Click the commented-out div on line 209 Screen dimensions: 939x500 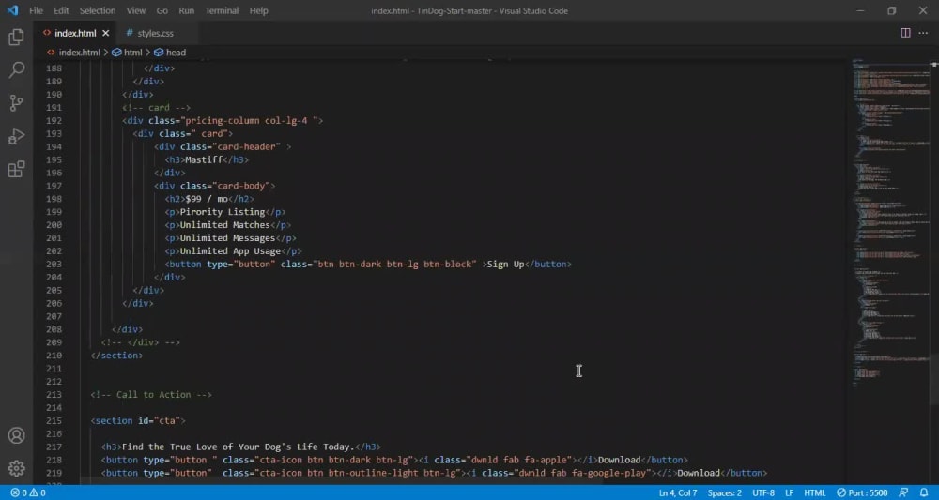pos(140,342)
